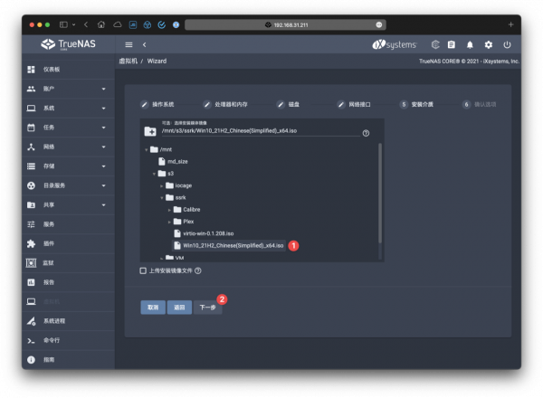Expand the Tasks menu arrow
Screen dimensions: 543x398
pyautogui.click(x=103, y=128)
